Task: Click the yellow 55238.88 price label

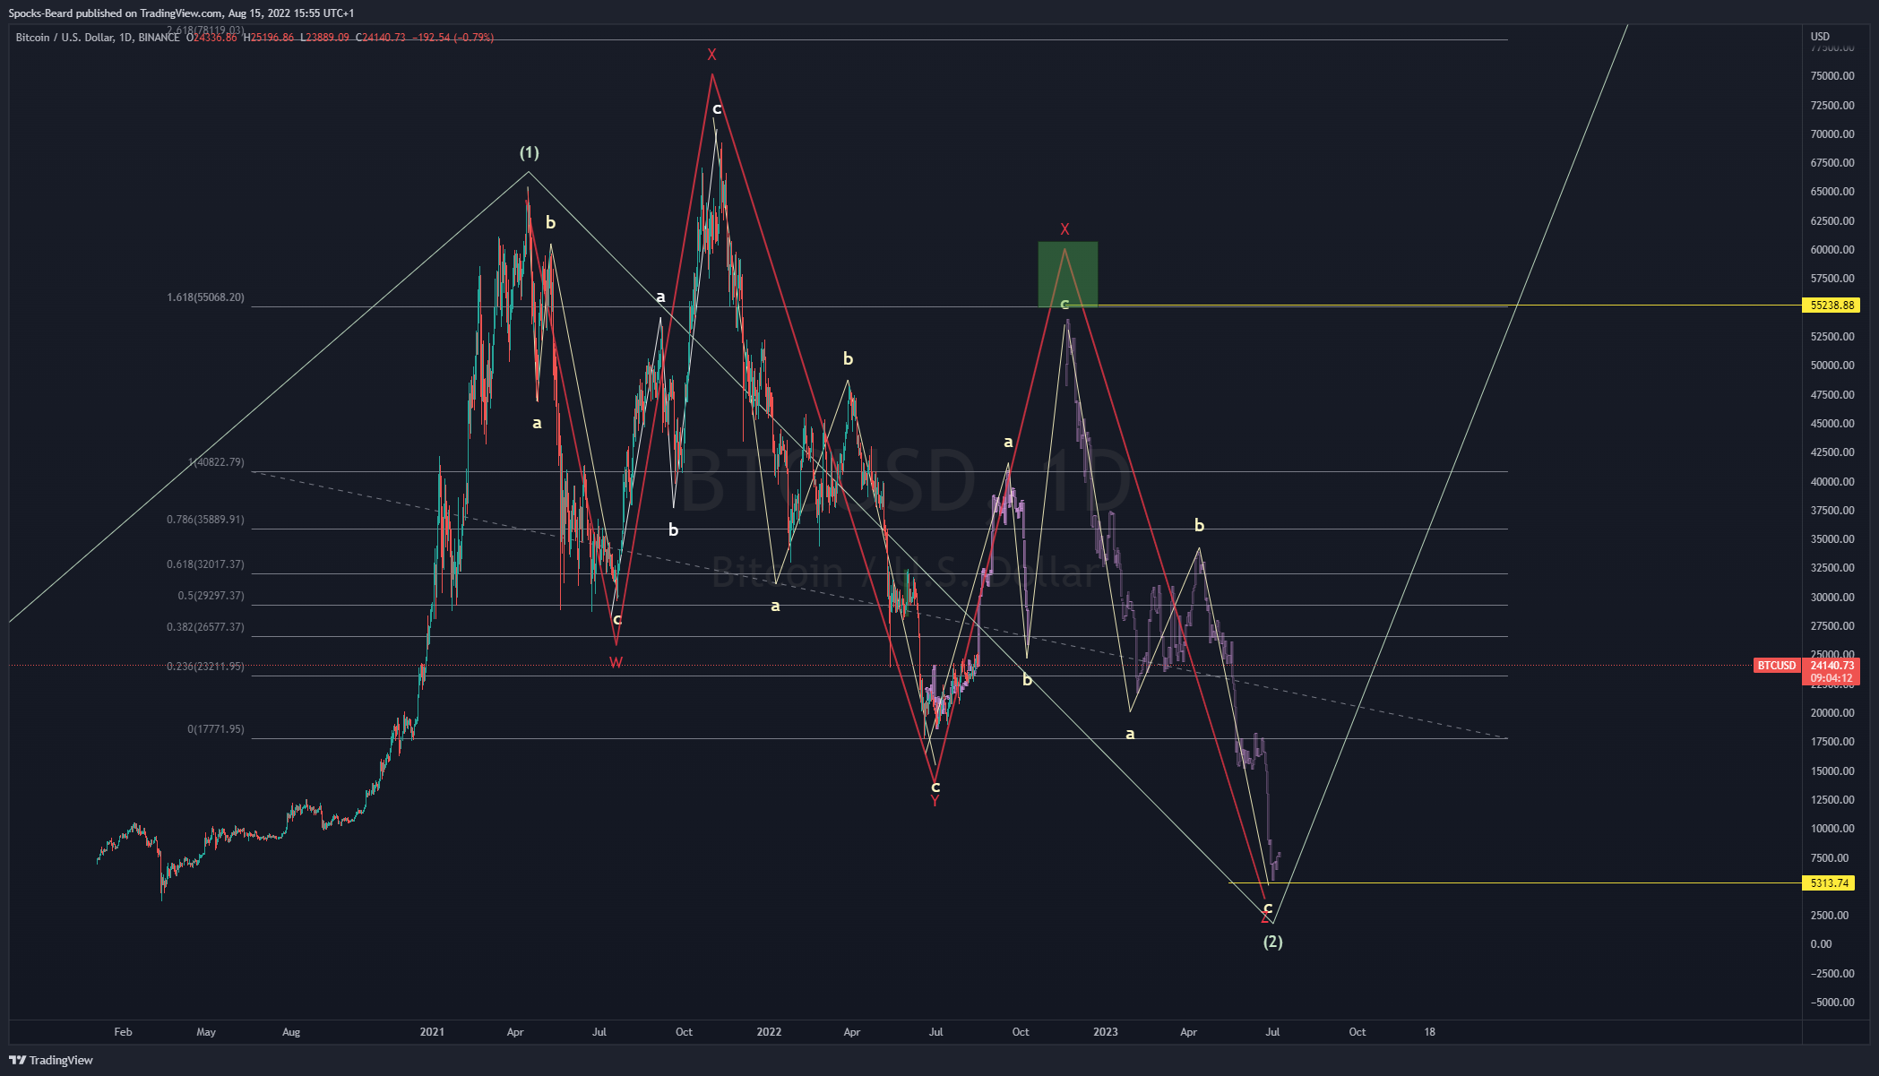Action: (1831, 306)
